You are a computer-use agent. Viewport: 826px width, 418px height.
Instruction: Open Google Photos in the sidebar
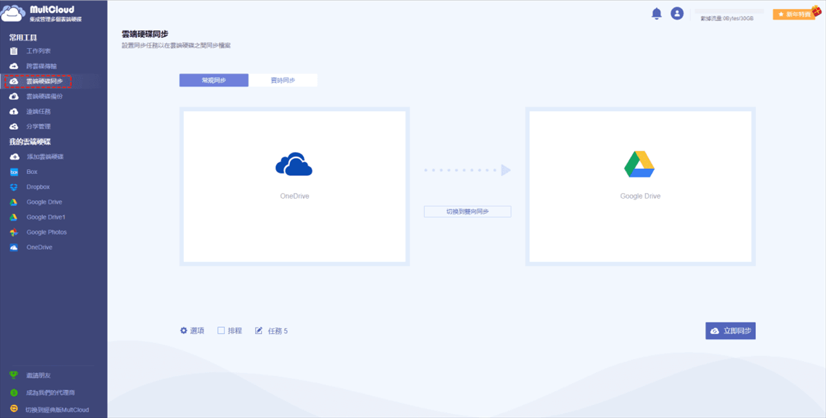coord(46,232)
